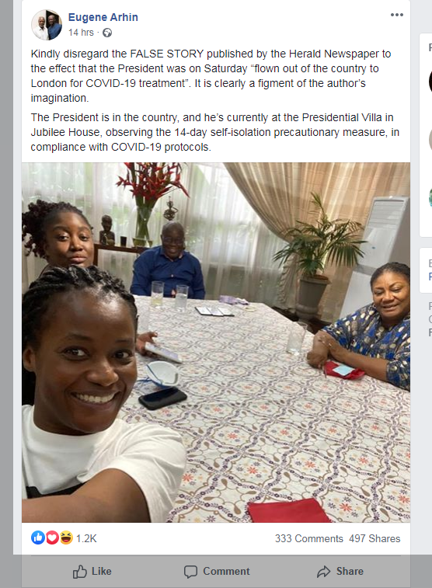The height and width of the screenshot is (588, 432).
Task: Open the posted group selfie photo
Action: point(216,343)
